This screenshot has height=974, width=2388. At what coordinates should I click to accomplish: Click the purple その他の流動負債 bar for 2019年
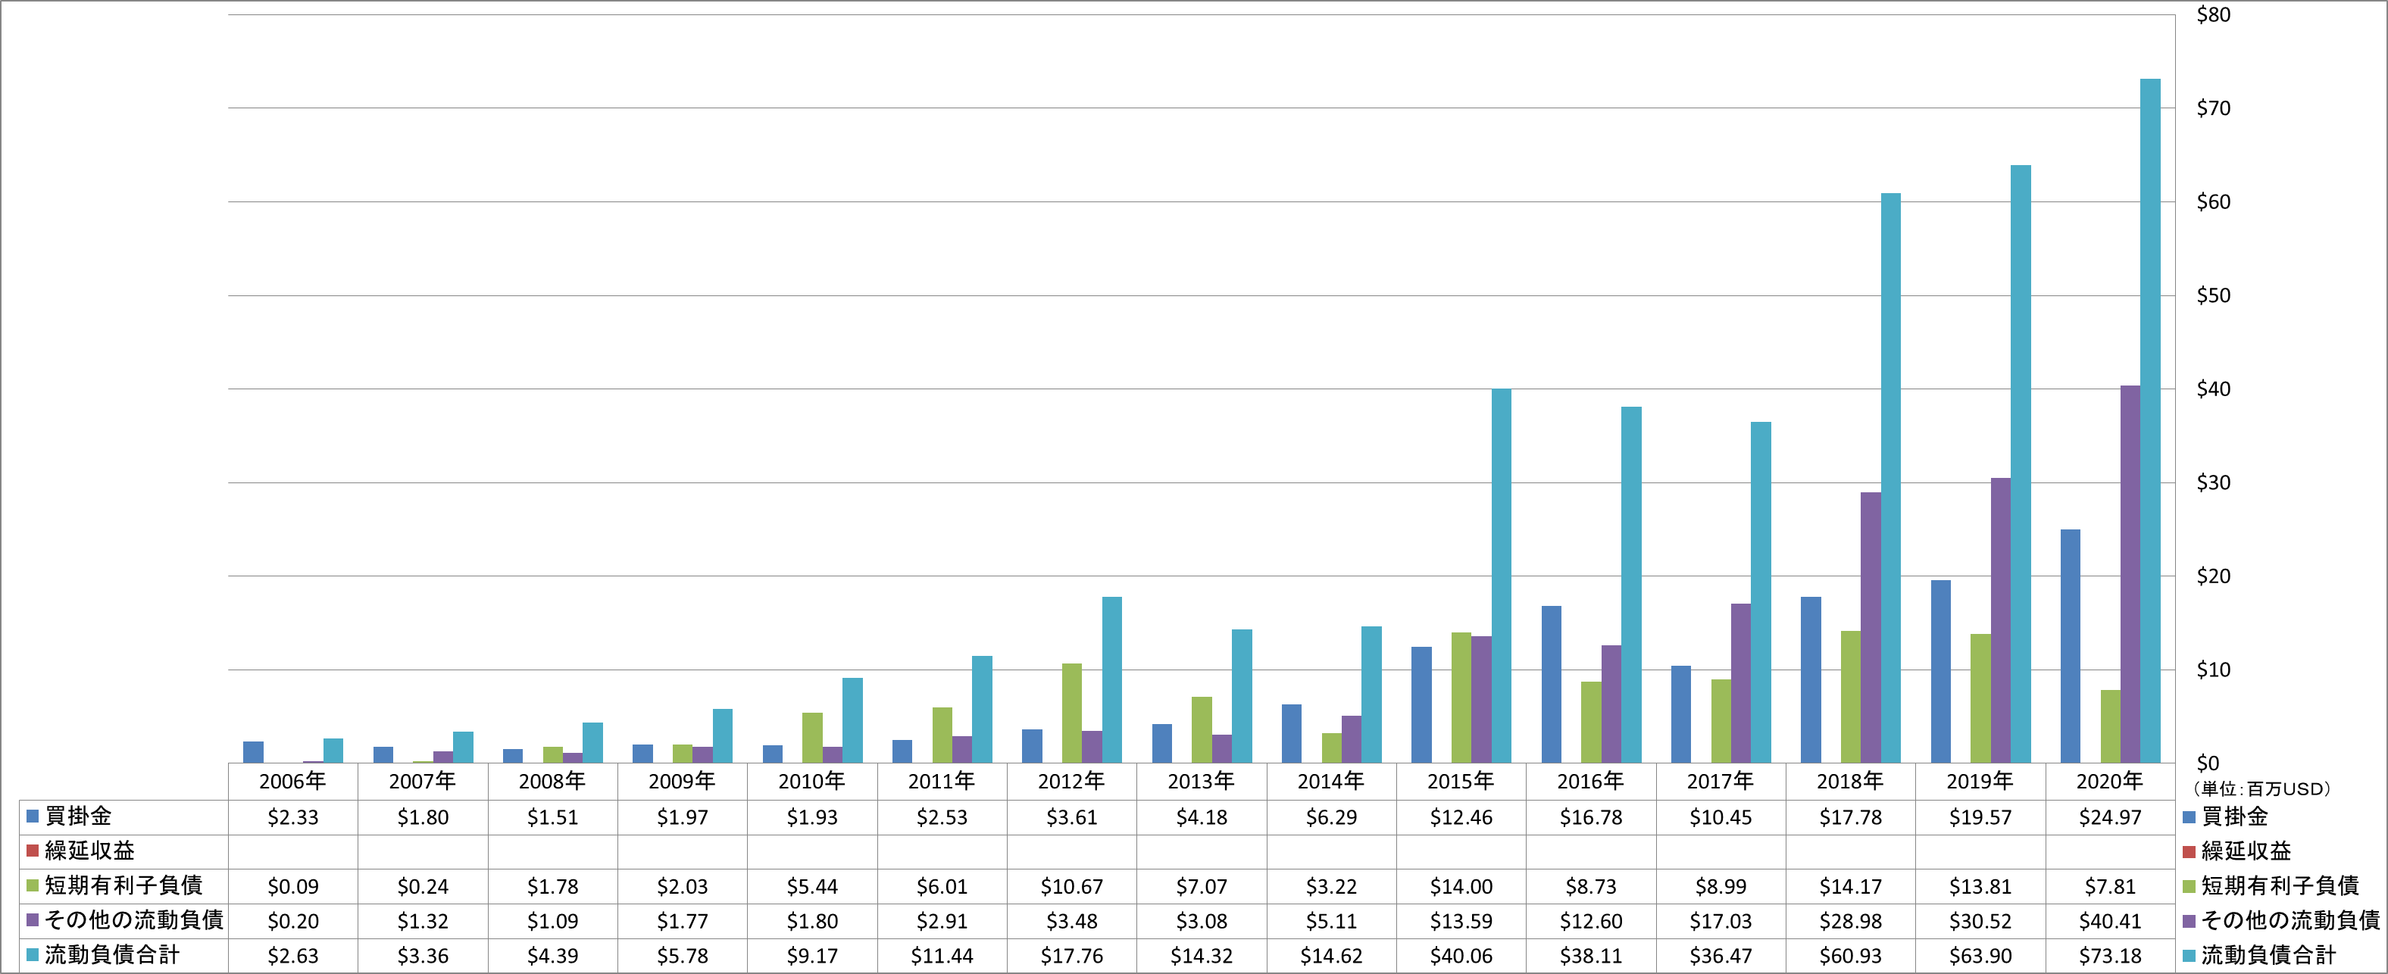pos(2001,621)
